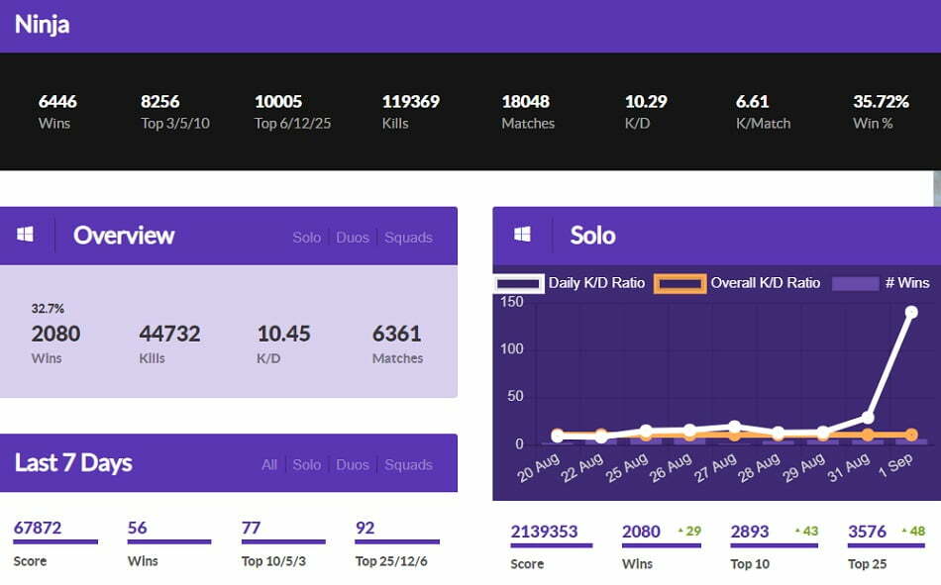Click the 31 Aug daily K/D data point
941x585 pixels.
click(867, 417)
